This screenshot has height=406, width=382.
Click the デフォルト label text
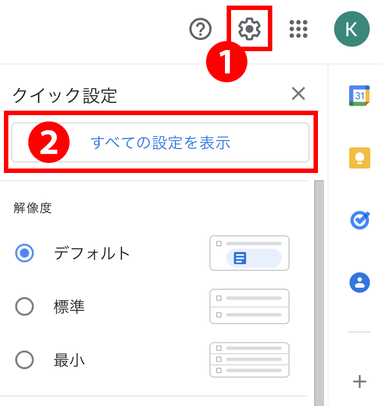92,253
